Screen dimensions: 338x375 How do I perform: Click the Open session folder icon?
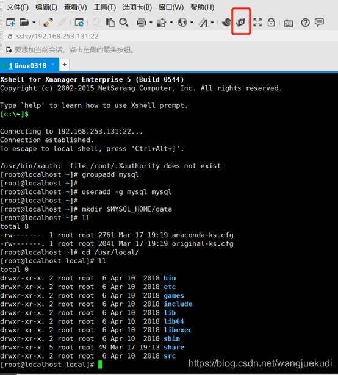pyautogui.click(x=24, y=22)
